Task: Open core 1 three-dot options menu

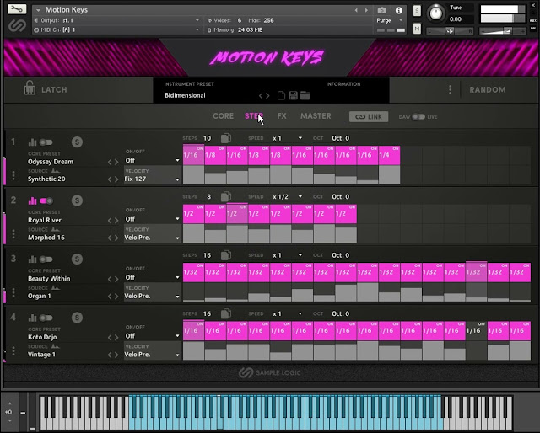Action: (x=13, y=175)
